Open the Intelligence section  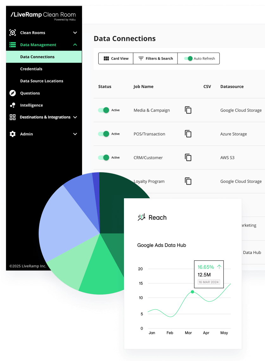point(32,105)
